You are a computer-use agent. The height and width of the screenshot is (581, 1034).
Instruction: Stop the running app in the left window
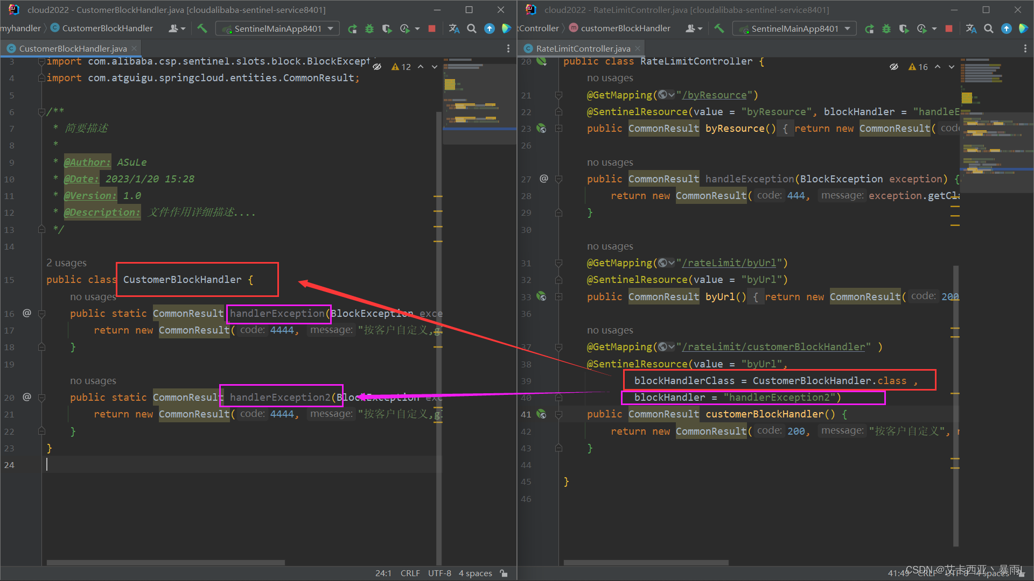click(432, 29)
